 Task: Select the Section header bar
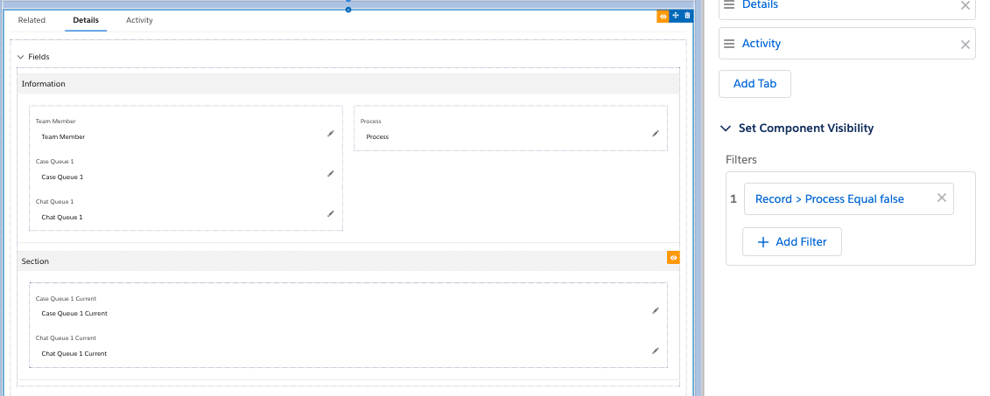point(348,261)
